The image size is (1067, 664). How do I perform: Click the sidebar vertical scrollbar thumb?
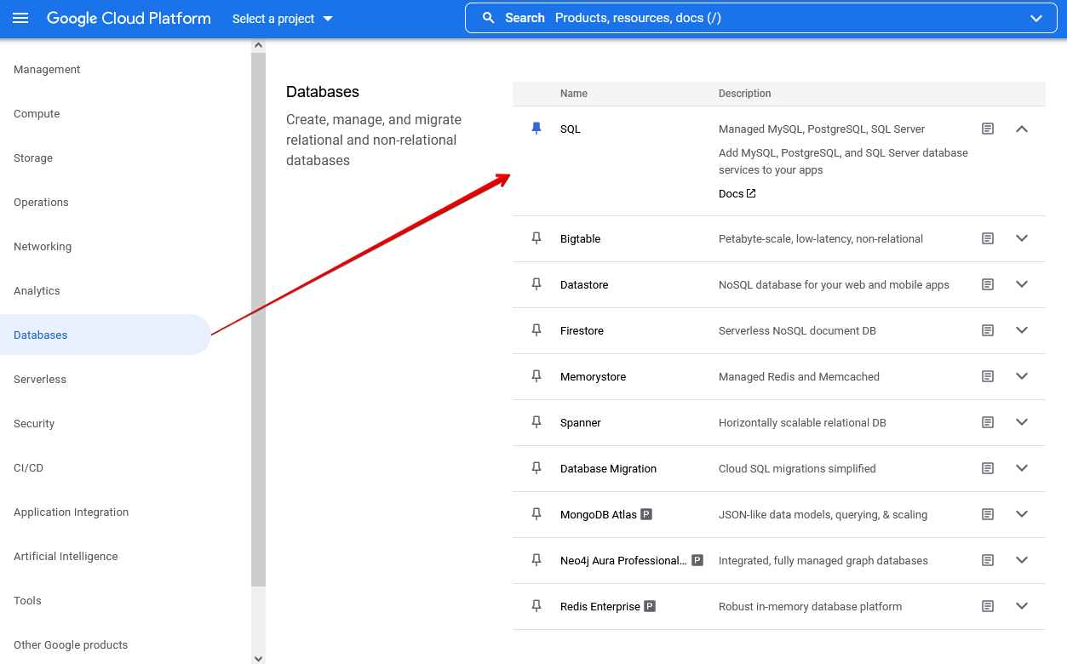coord(258,319)
